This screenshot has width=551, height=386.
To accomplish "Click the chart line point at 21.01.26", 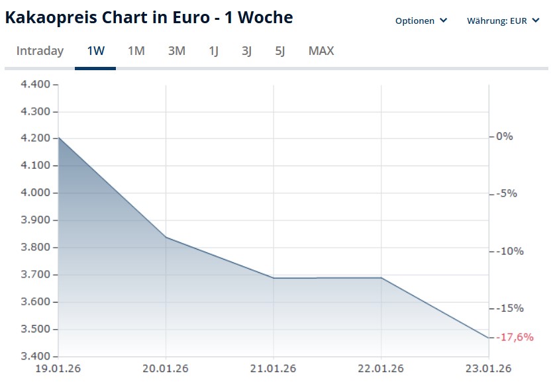I will tap(274, 278).
